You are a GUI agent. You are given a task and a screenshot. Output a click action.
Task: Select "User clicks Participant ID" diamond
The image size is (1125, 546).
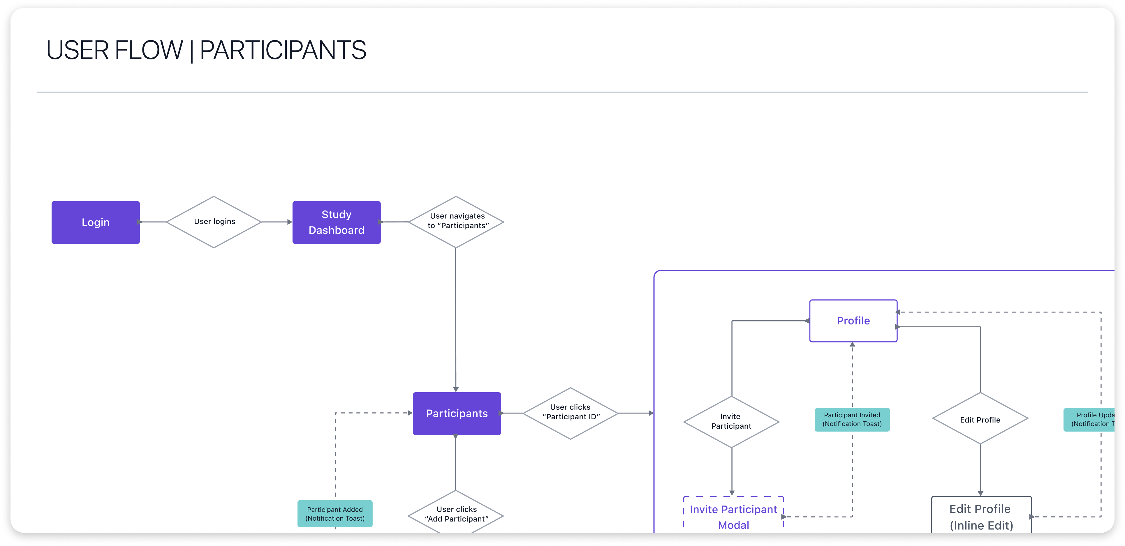point(570,412)
